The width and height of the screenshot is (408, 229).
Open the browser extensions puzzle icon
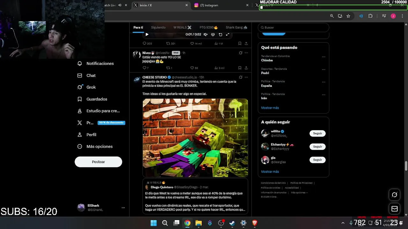[370, 16]
